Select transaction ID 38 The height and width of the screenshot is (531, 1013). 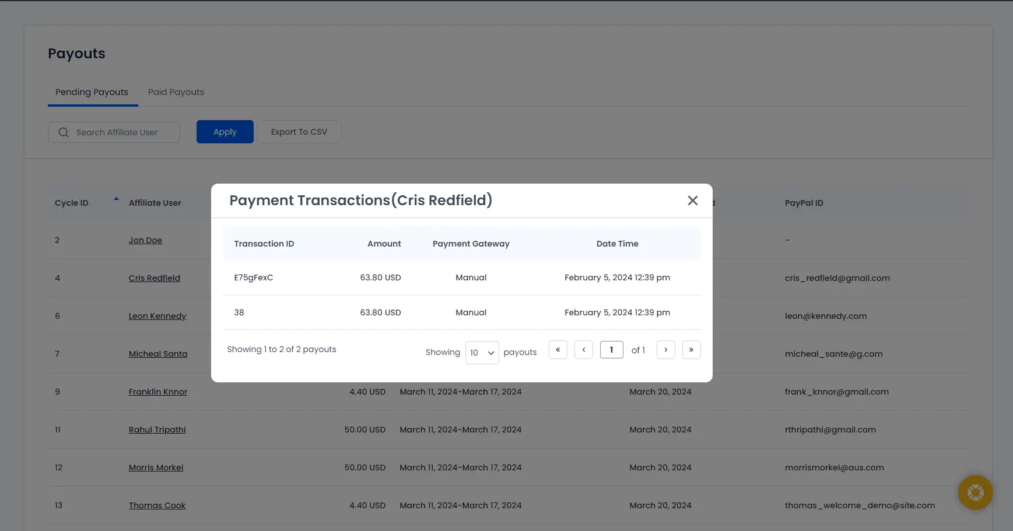(239, 312)
